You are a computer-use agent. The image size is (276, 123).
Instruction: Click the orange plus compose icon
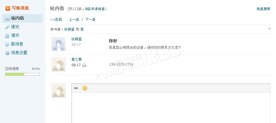point(8,8)
